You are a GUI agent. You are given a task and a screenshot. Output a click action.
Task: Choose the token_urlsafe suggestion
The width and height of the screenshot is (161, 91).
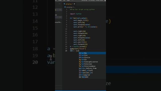click(92, 71)
